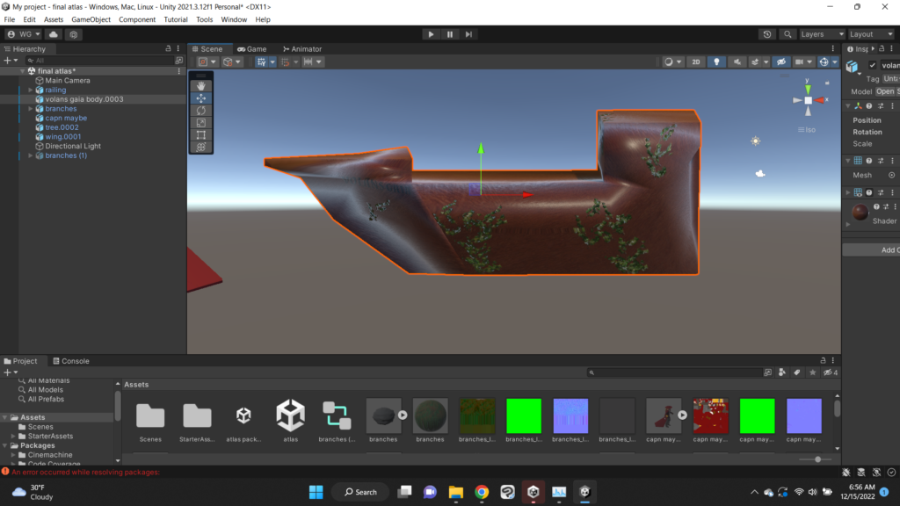The height and width of the screenshot is (506, 900).
Task: Click the Project search field
Action: pyautogui.click(x=674, y=372)
